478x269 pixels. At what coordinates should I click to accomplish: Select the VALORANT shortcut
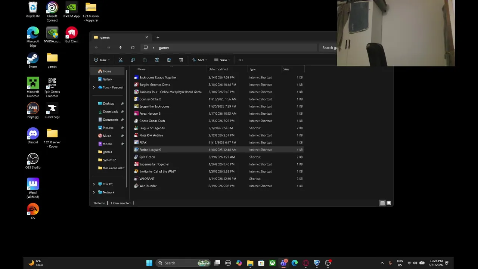click(218, 179)
